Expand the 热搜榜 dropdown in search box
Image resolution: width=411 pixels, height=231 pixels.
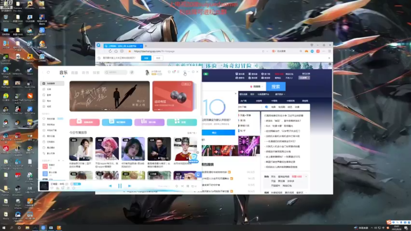coord(256,86)
